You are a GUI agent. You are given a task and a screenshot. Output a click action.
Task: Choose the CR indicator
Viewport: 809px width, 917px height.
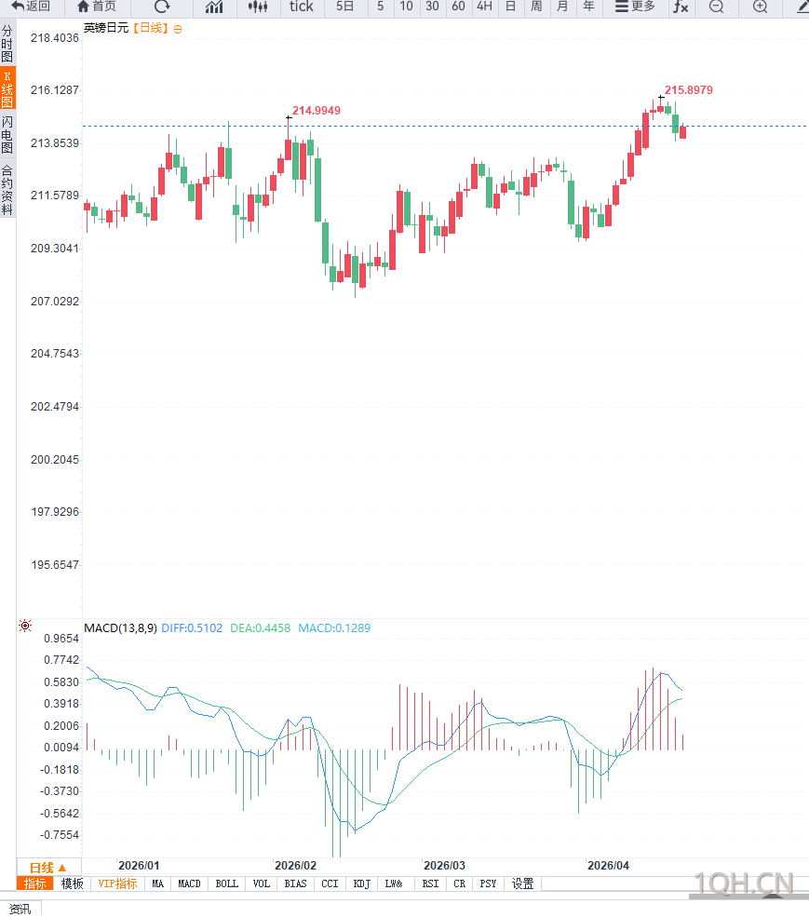460,884
